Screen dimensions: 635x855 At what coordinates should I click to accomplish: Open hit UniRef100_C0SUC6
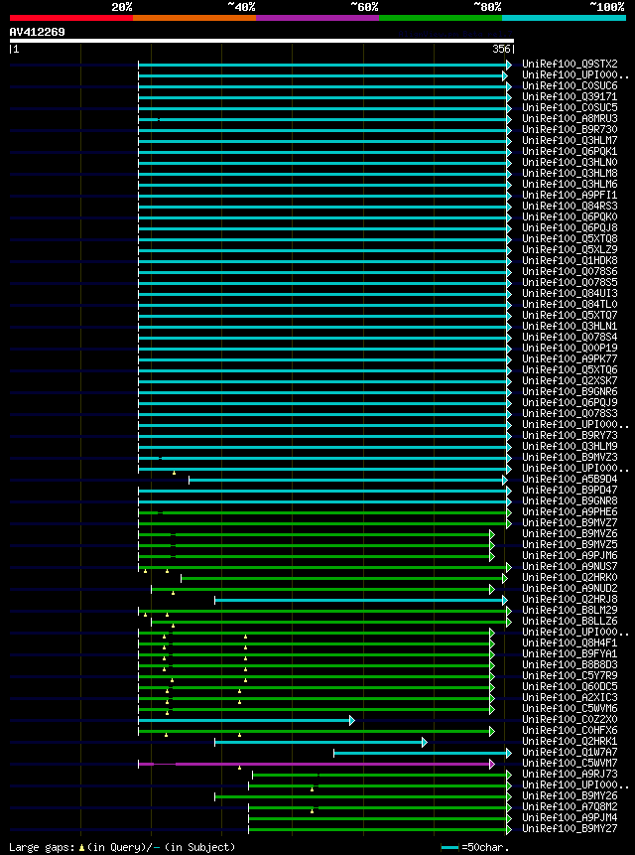pyautogui.click(x=570, y=86)
